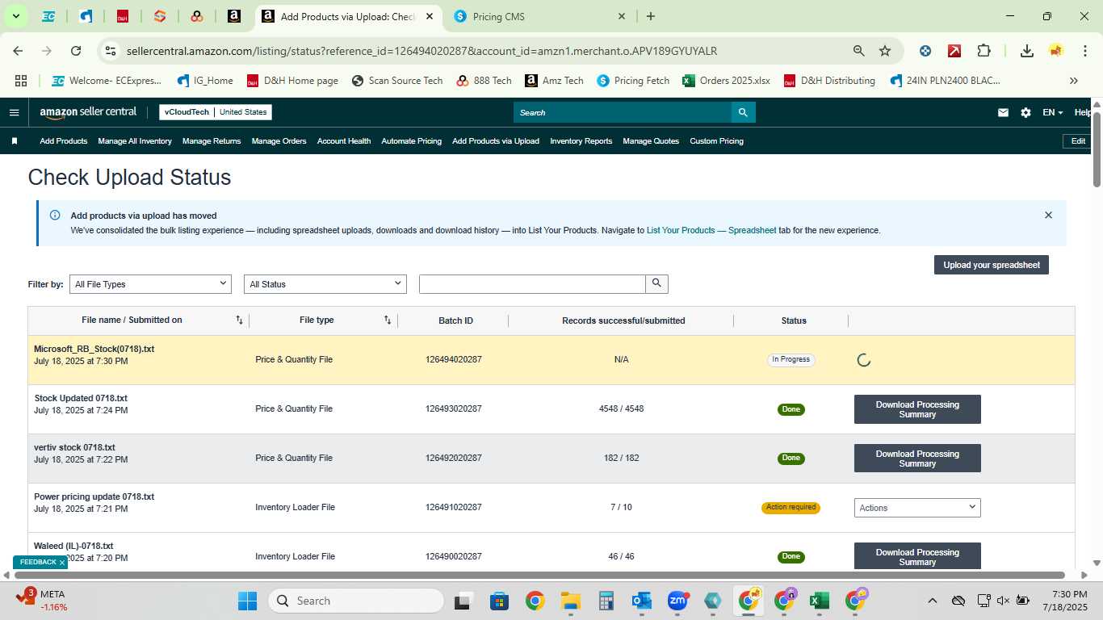Open Outlook from the taskbar
The image size is (1103, 620).
642,601
